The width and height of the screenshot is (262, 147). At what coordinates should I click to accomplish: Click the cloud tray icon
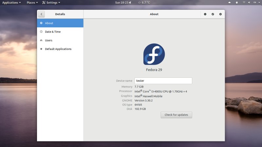[x=230, y=3]
